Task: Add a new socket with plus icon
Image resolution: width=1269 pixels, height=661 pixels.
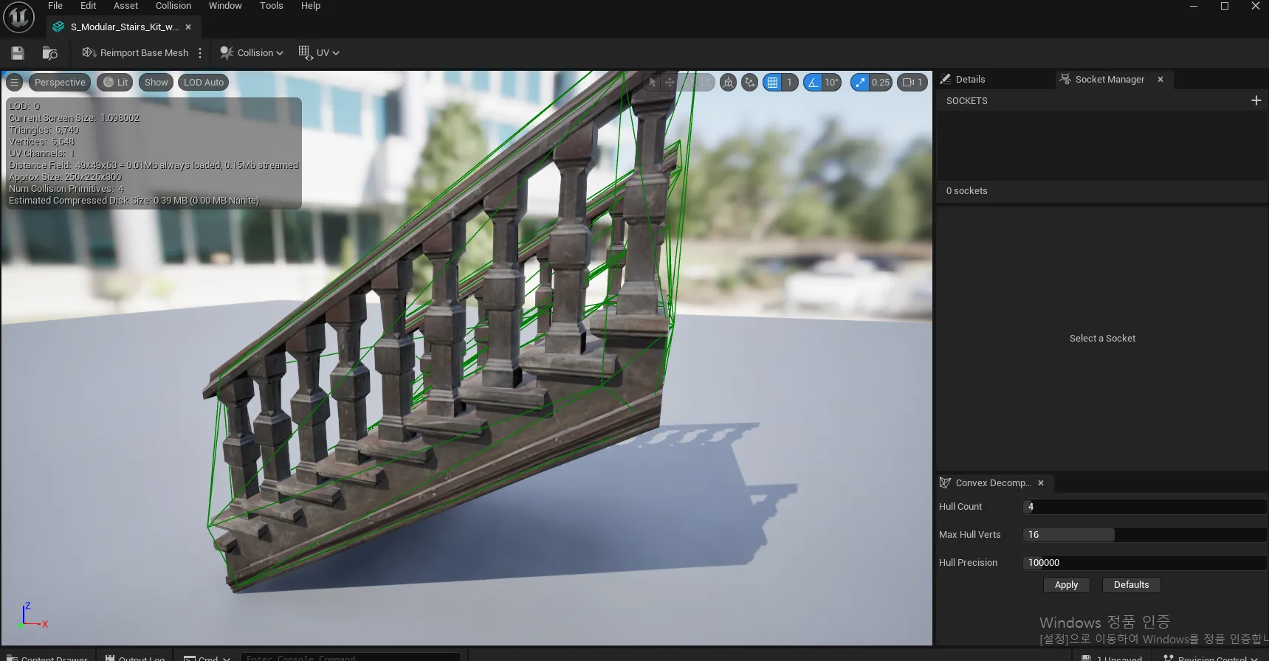Action: pos(1256,100)
